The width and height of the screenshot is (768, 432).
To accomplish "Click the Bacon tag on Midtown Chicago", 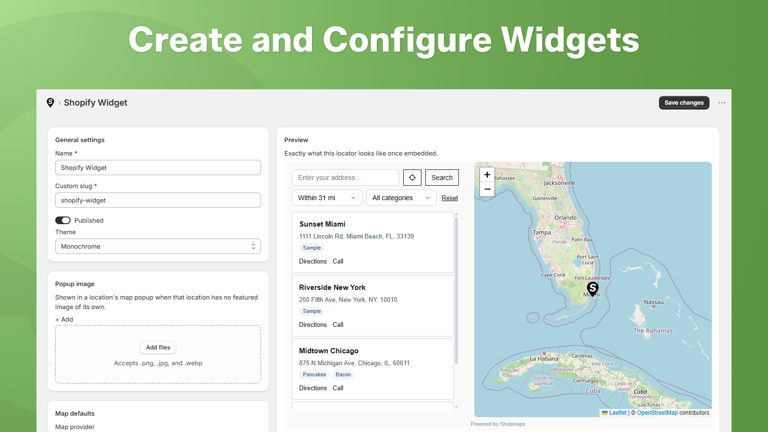I will pos(343,375).
